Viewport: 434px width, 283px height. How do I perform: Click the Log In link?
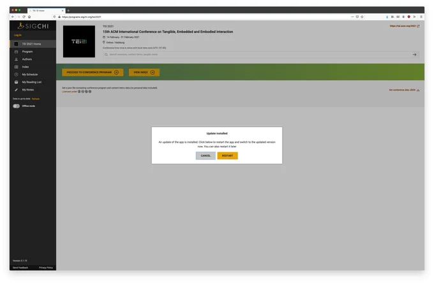18,35
